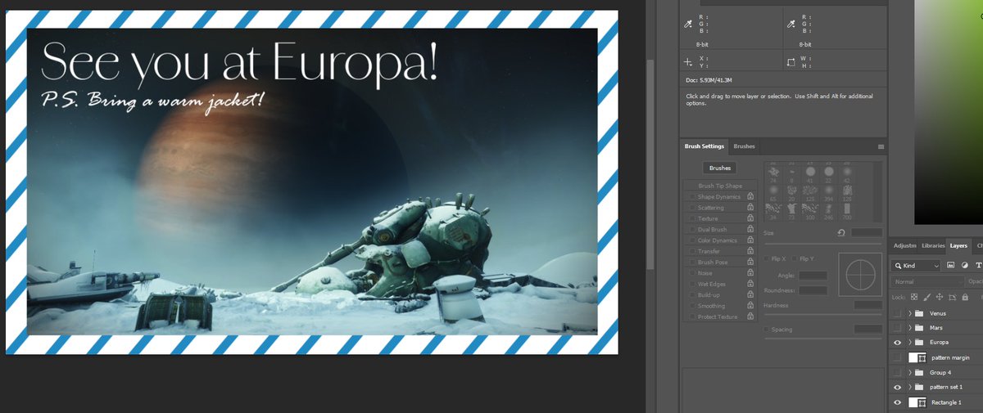This screenshot has height=413, width=983.
Task: Enable the Scattering checkbox
Action: [692, 208]
